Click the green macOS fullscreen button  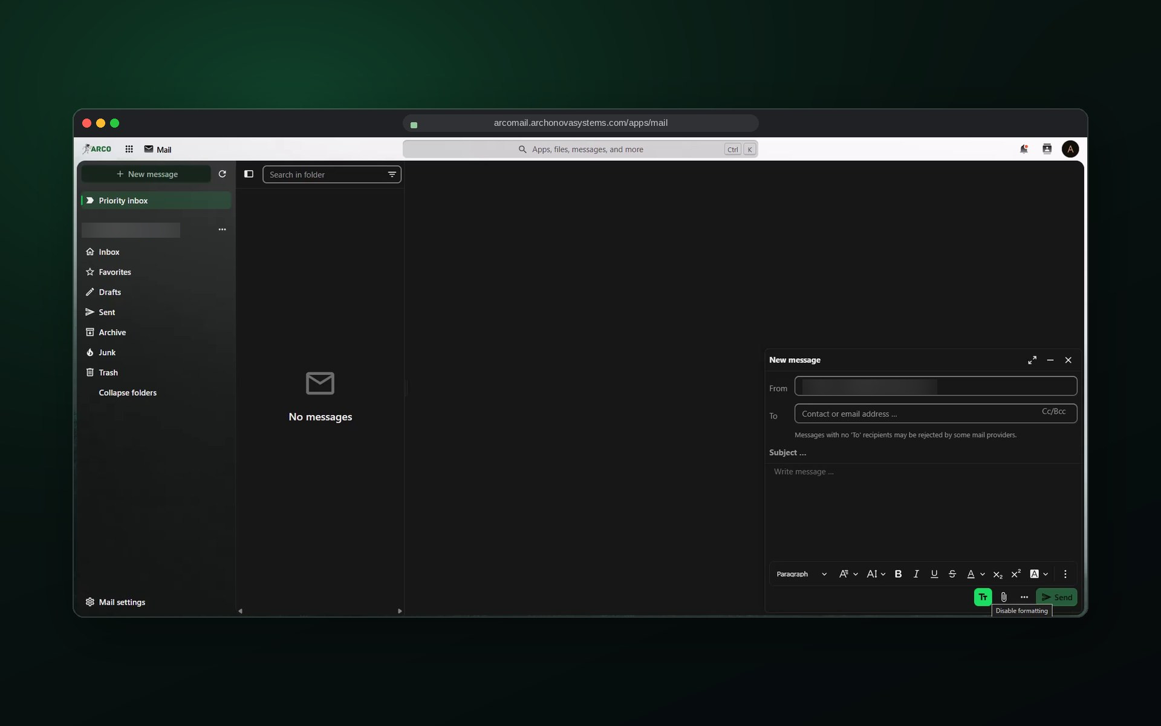coord(115,123)
